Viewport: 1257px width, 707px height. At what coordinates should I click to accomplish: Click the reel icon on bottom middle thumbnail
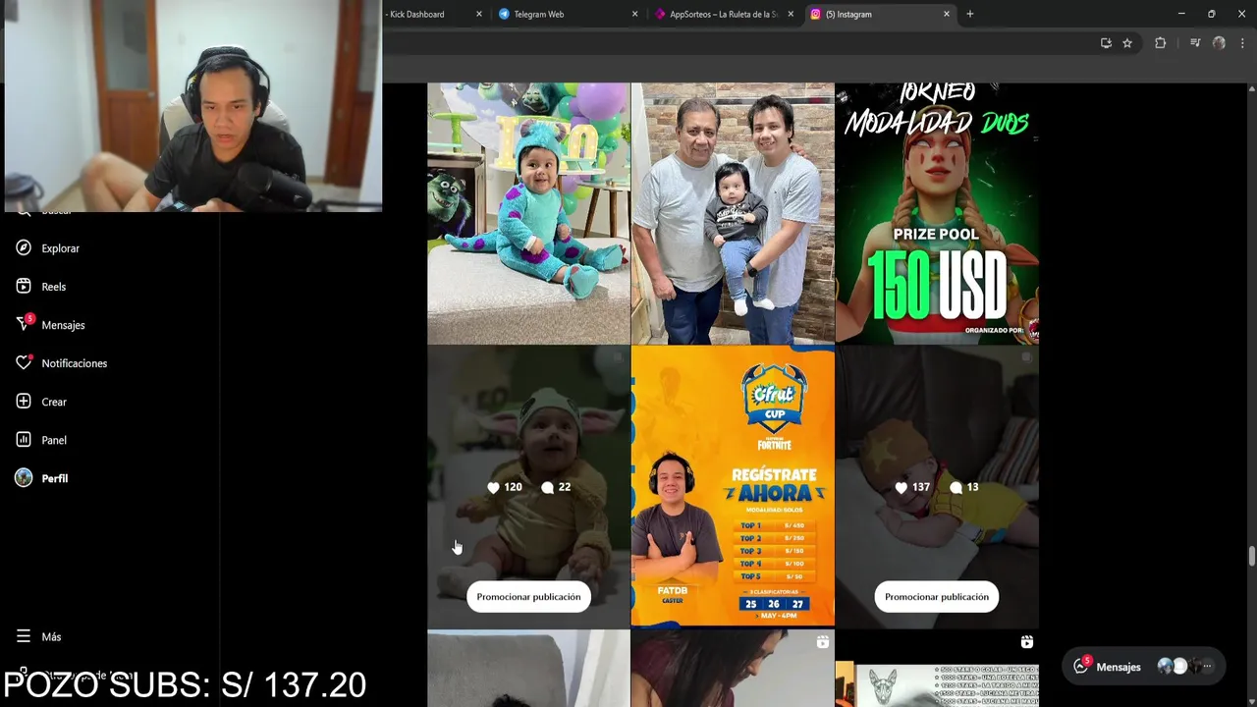822,642
